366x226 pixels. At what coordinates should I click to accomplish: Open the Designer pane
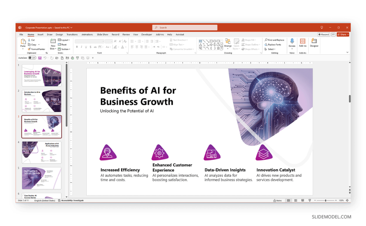pyautogui.click(x=314, y=42)
